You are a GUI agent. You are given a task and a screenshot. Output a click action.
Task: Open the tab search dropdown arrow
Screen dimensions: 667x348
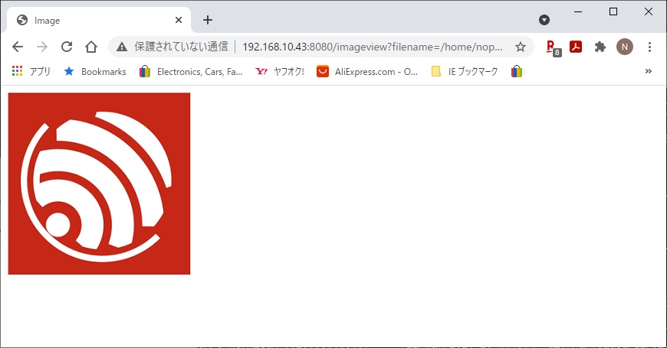(544, 20)
